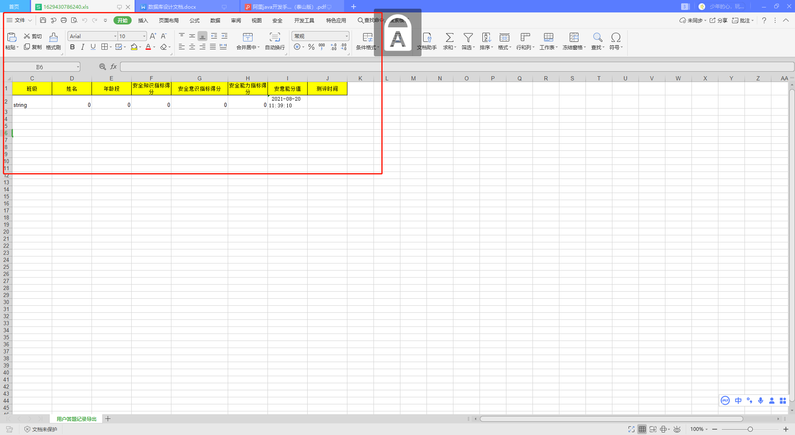Align text right horizontally

(x=202, y=47)
